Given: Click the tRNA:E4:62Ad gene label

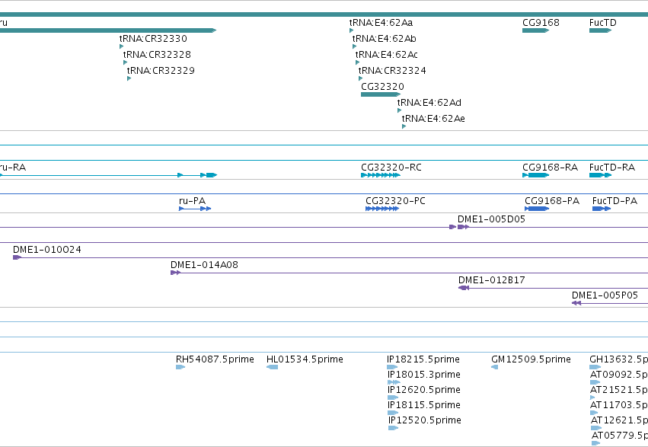Looking at the screenshot, I should coord(429,103).
